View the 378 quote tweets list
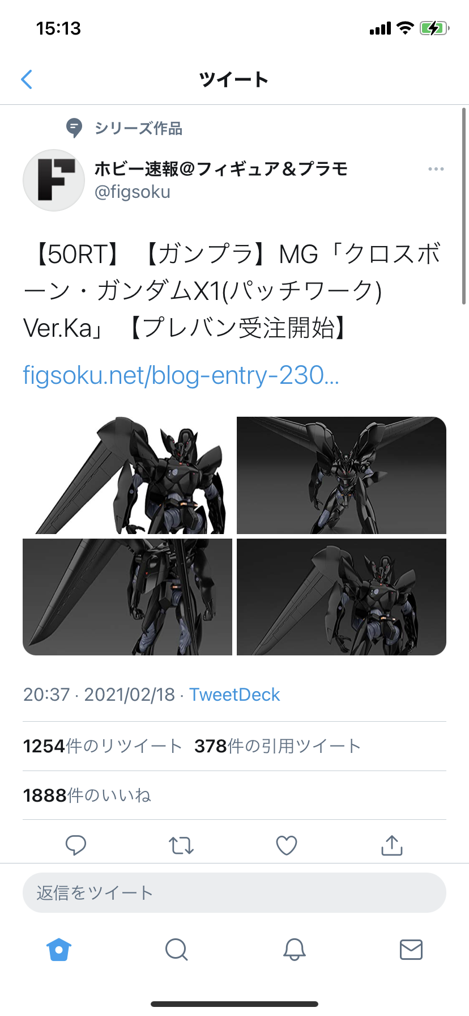Viewport: 469px width, 1016px height. tap(278, 746)
